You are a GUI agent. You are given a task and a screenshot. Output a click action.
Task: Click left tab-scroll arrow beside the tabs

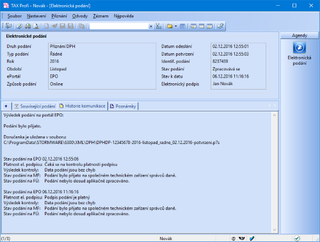coord(269,106)
